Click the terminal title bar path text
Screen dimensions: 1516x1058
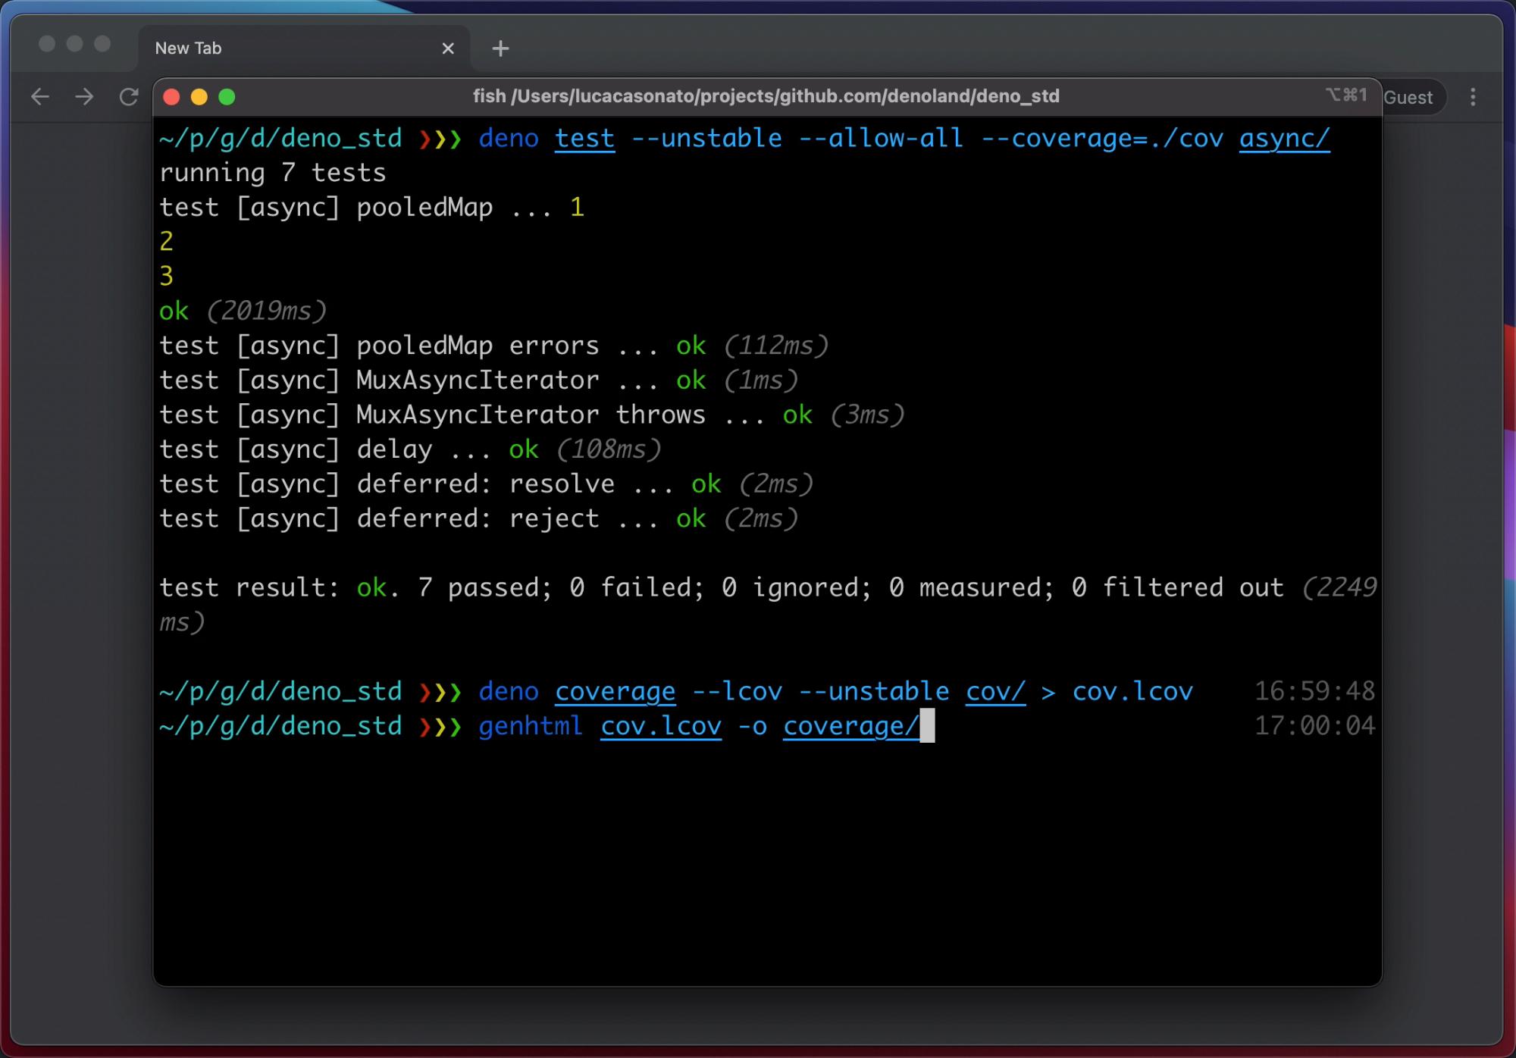[x=766, y=96]
